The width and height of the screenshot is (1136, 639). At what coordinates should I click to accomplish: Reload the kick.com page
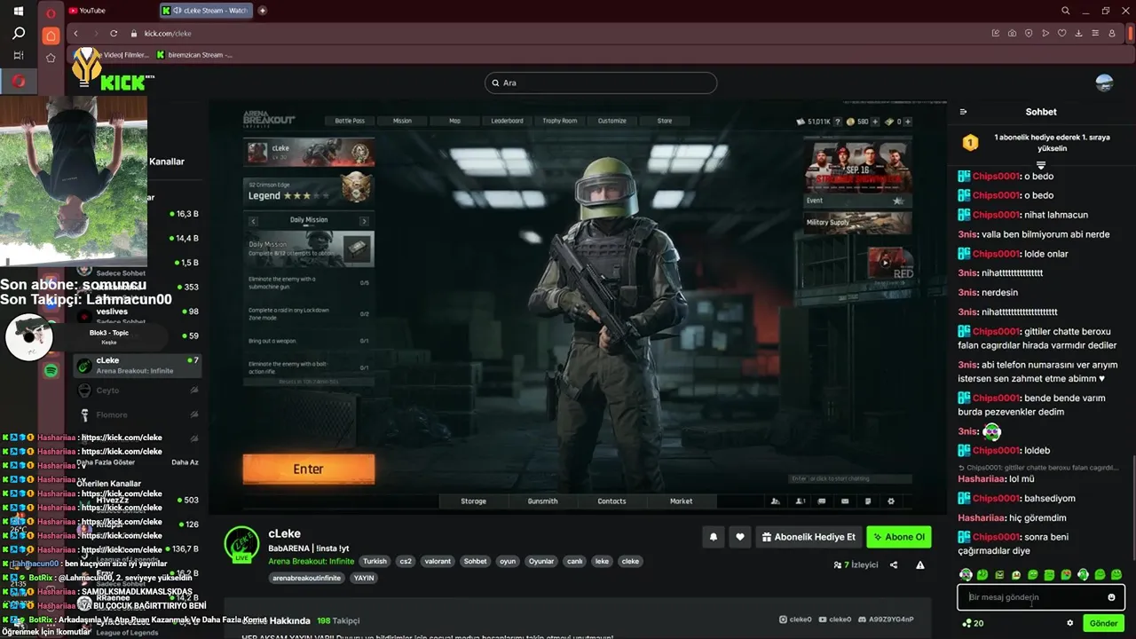(x=114, y=33)
